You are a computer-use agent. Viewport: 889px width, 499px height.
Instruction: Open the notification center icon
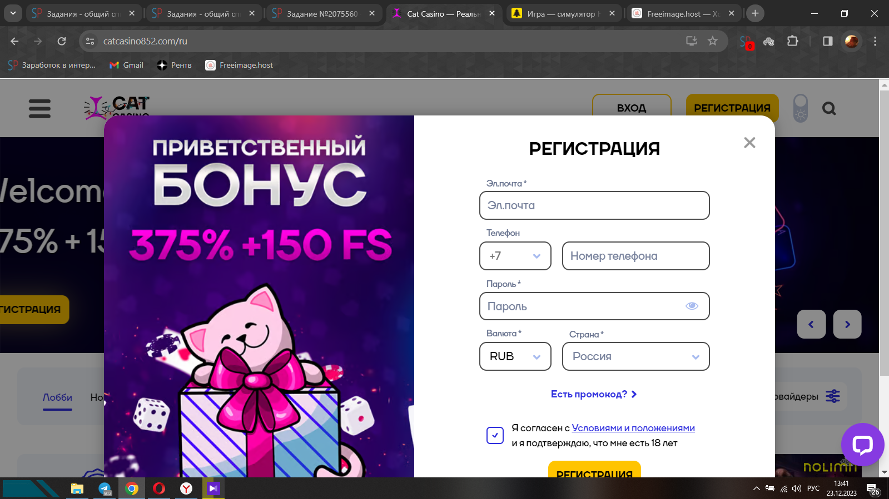point(873,489)
